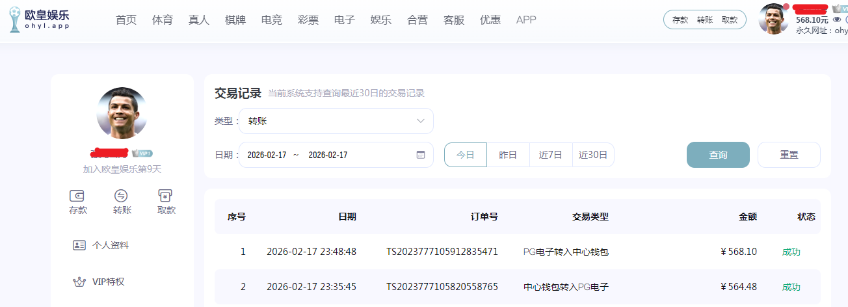The height and width of the screenshot is (307, 848).
Task: Toggle balance visibility eye icon
Action: click(x=837, y=20)
